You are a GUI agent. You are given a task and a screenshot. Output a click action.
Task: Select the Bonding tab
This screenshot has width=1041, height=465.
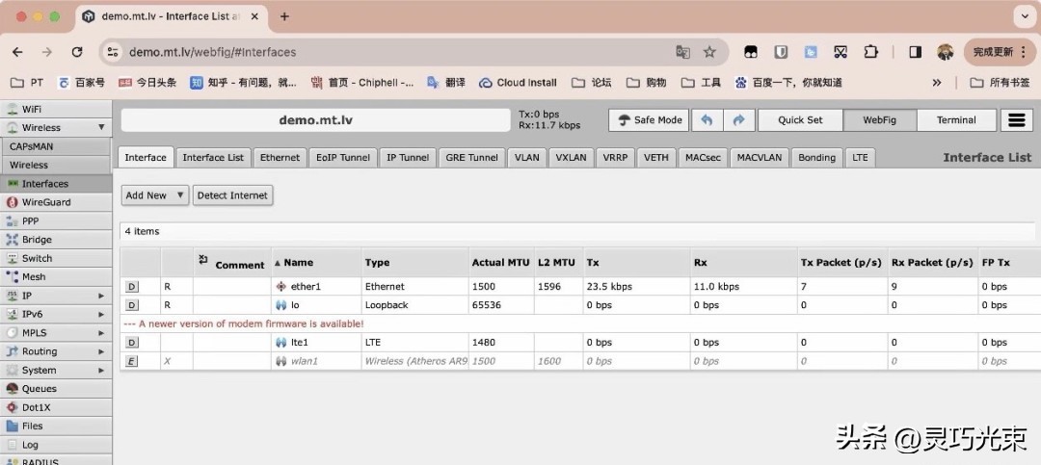click(816, 157)
